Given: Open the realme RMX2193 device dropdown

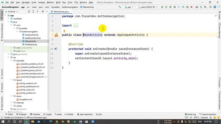Looking at the screenshot, I should tap(148, 7).
